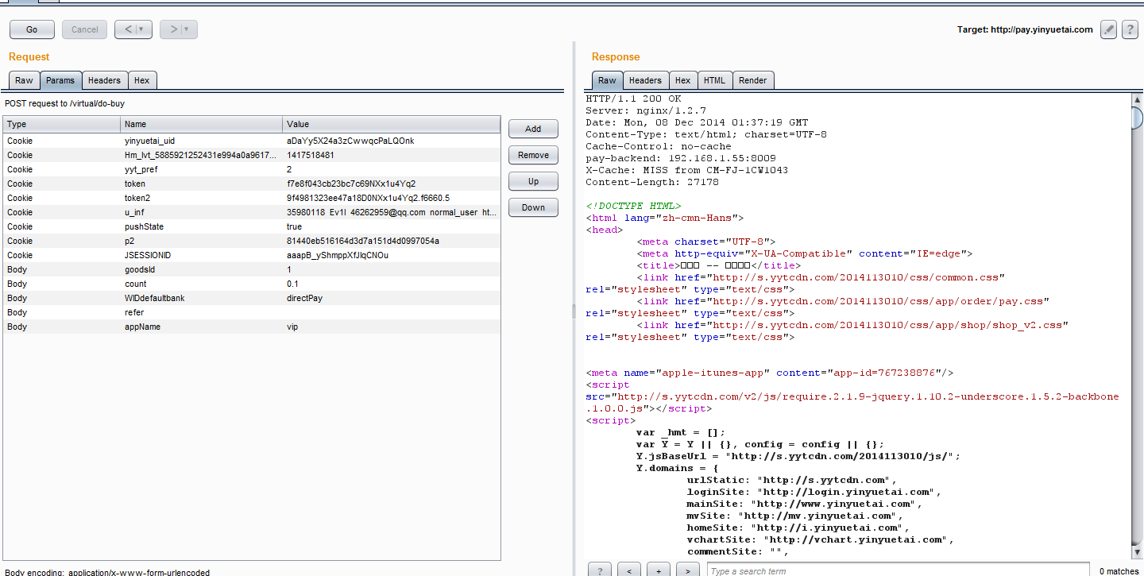
Task: Click the Cancel button
Action: [85, 29]
